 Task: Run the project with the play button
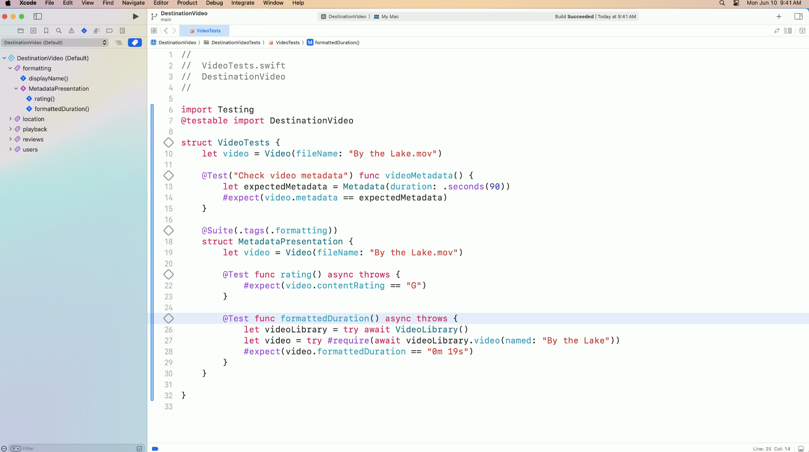[135, 17]
